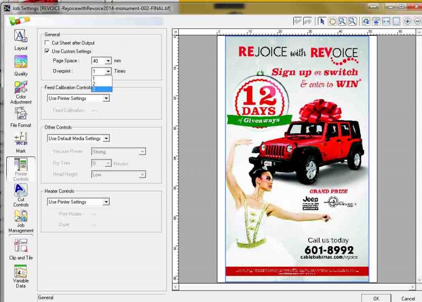Select the zoom in magnifier tool

coord(342,21)
